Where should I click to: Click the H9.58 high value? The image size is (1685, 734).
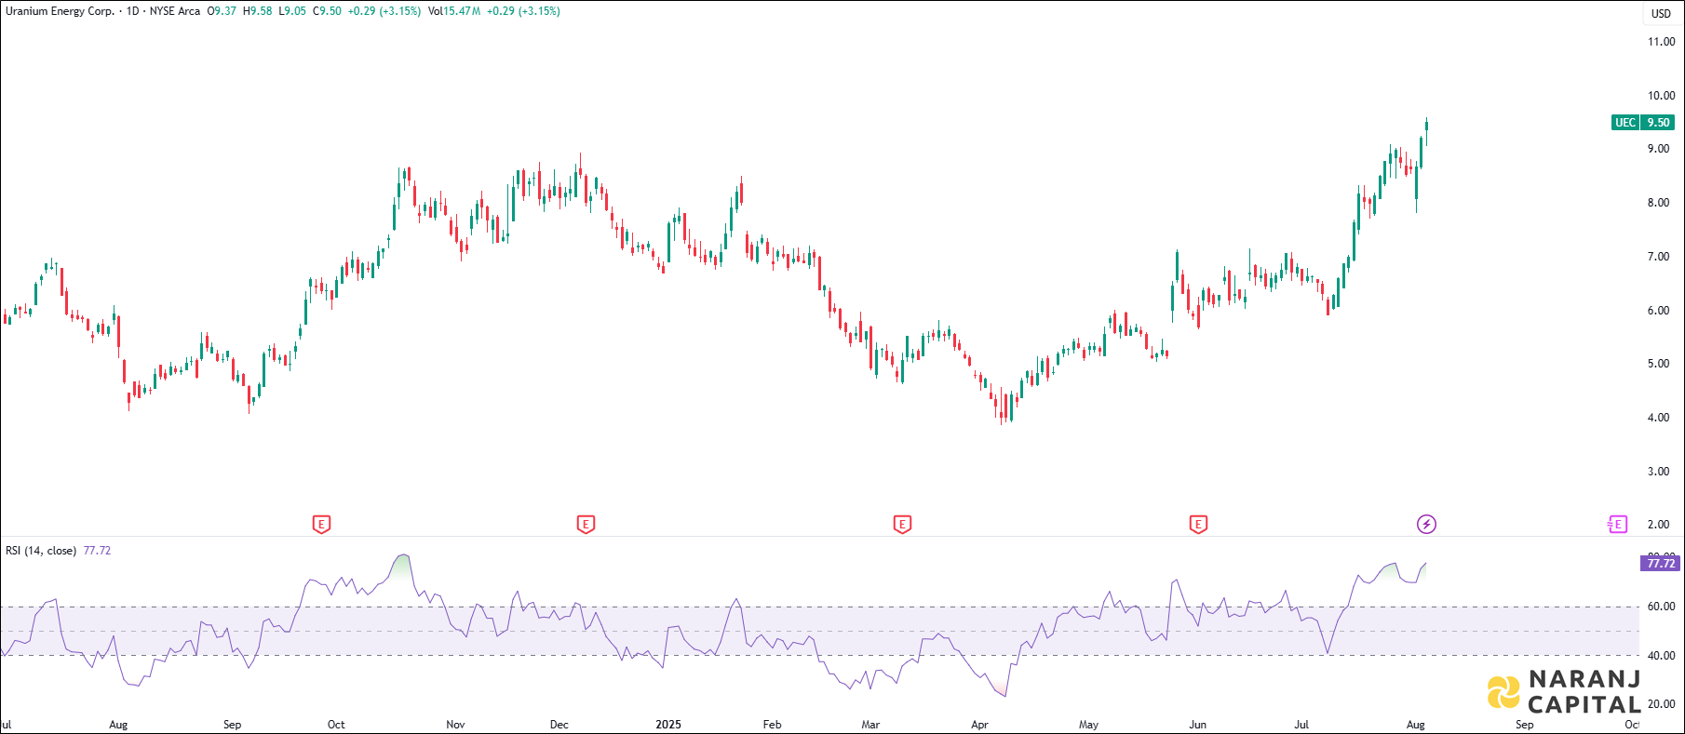[258, 11]
